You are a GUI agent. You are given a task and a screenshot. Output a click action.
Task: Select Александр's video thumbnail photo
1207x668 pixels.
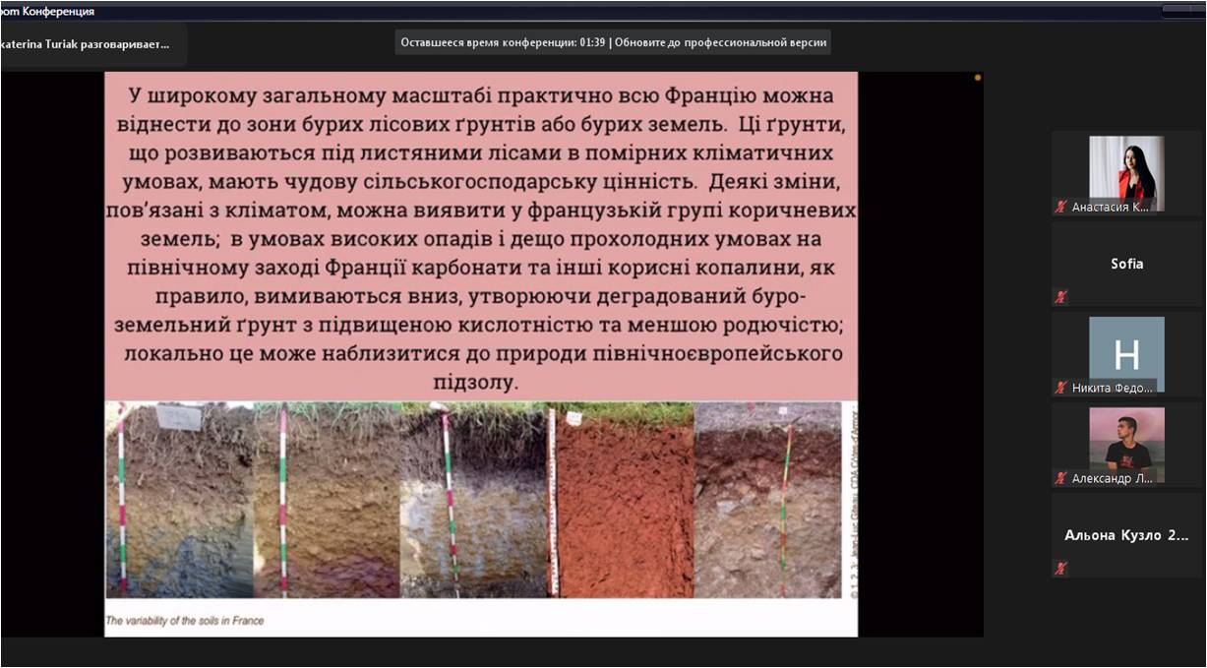coord(1126,445)
